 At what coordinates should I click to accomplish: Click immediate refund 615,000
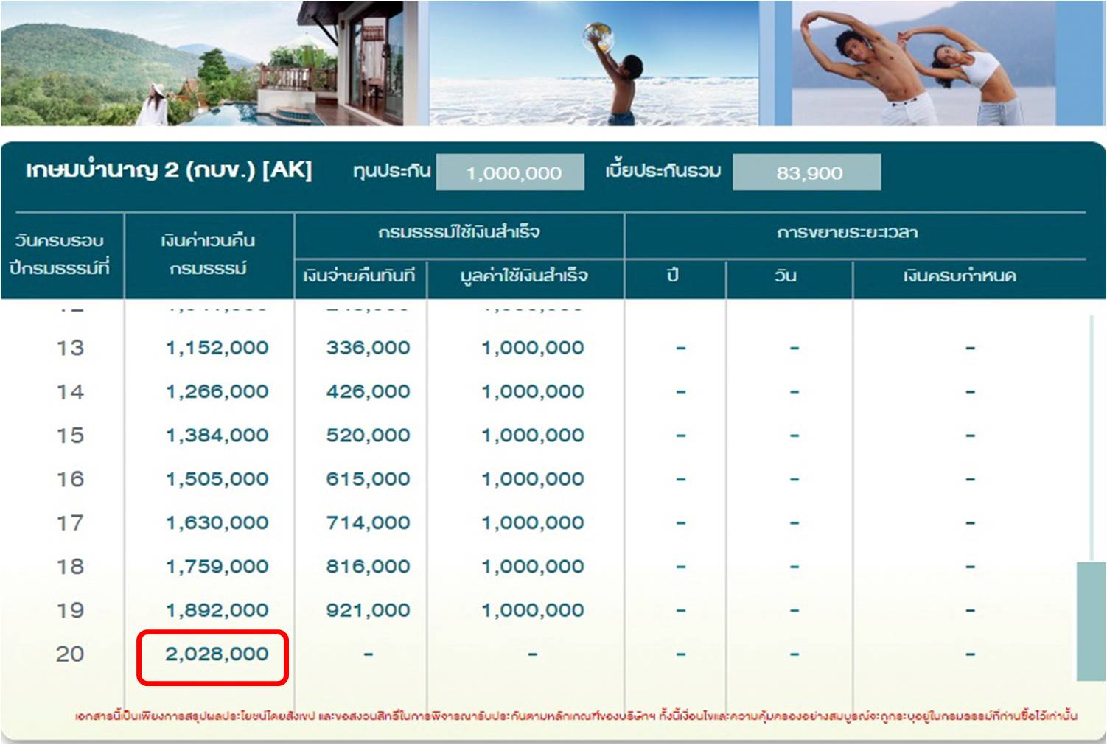369,479
